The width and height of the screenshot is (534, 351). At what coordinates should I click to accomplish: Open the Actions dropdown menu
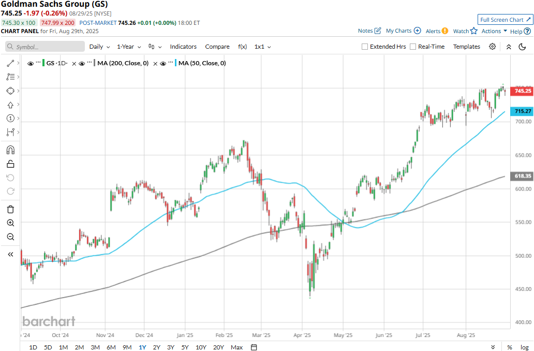[x=494, y=31]
